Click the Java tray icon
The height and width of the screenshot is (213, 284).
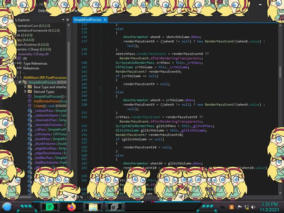coord(232,207)
